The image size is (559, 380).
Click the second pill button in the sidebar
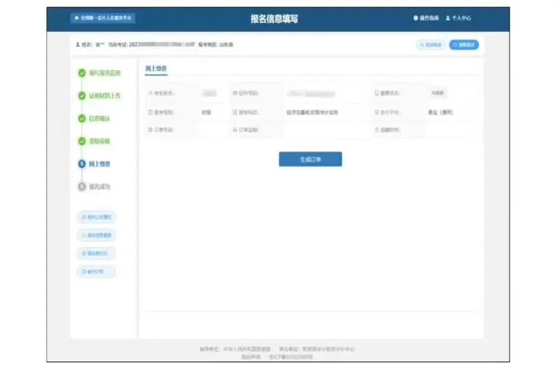(96, 235)
